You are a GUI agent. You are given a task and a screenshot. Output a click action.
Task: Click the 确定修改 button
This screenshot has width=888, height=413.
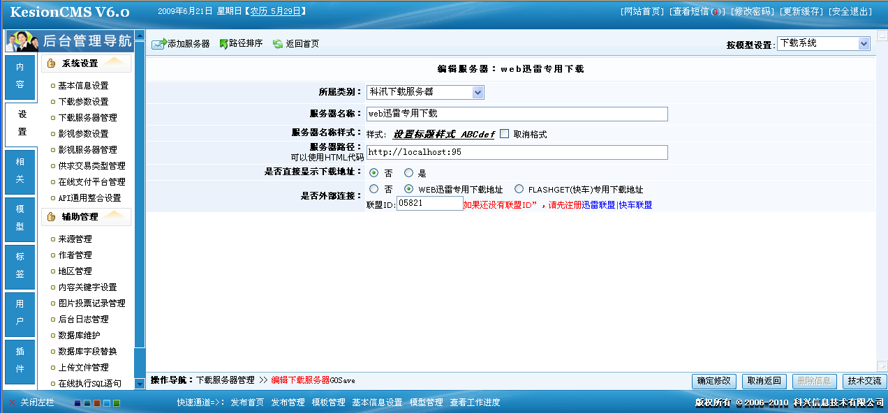click(714, 381)
